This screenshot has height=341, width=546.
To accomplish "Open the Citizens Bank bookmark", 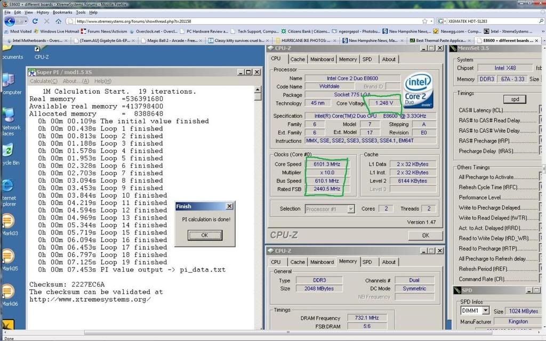I will 306,31.
